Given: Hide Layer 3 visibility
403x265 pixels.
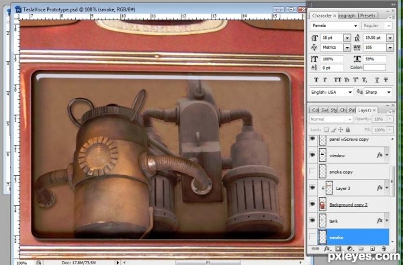Looking at the screenshot, I should (x=312, y=188).
